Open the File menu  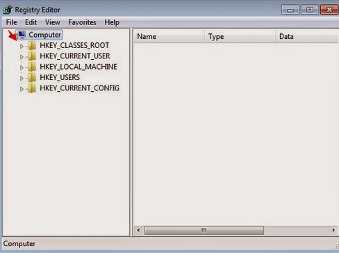pyautogui.click(x=11, y=22)
